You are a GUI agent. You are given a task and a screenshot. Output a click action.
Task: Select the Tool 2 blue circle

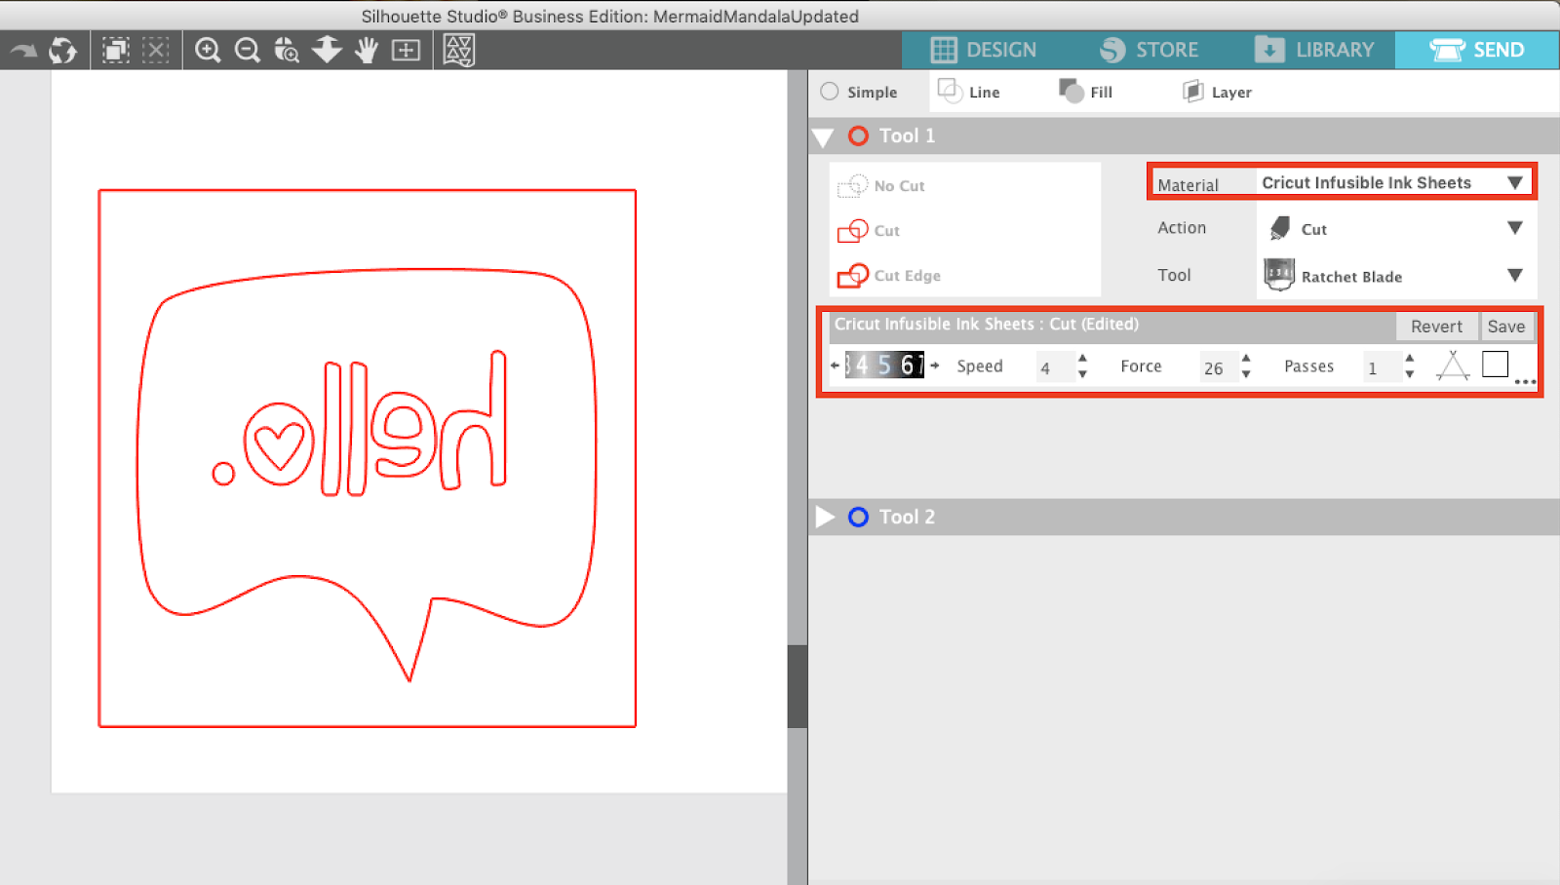pyautogui.click(x=859, y=517)
